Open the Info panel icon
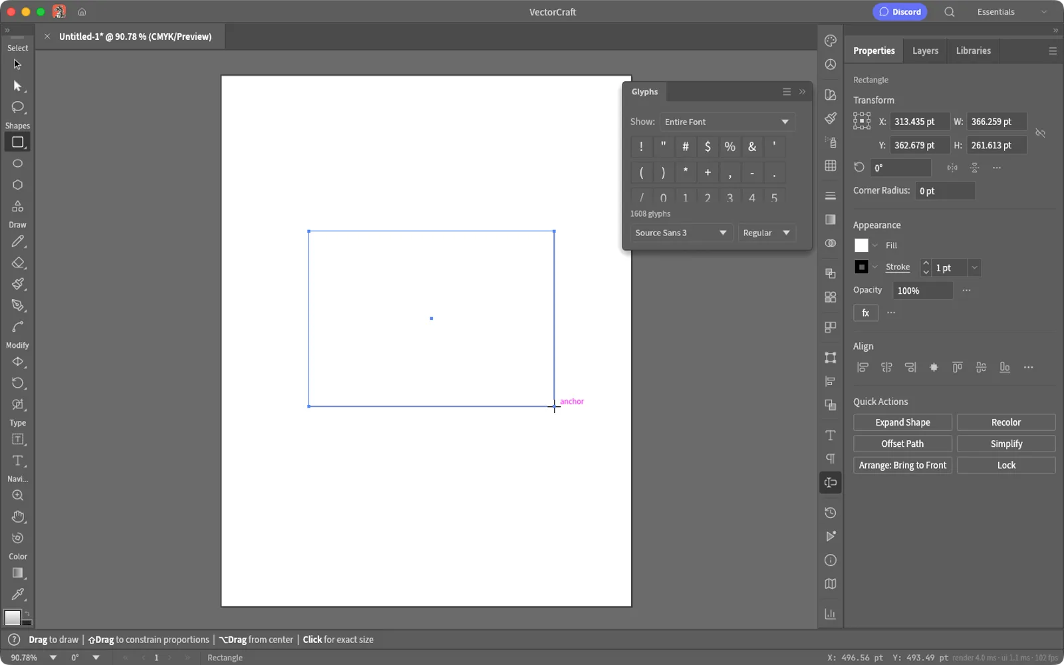The width and height of the screenshot is (1064, 665). click(831, 561)
